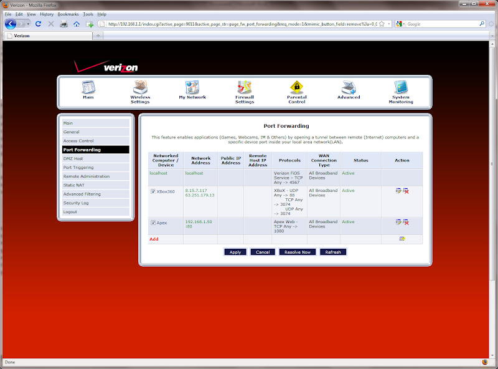This screenshot has width=498, height=369.
Task: Click the red Add link
Action: (x=154, y=239)
